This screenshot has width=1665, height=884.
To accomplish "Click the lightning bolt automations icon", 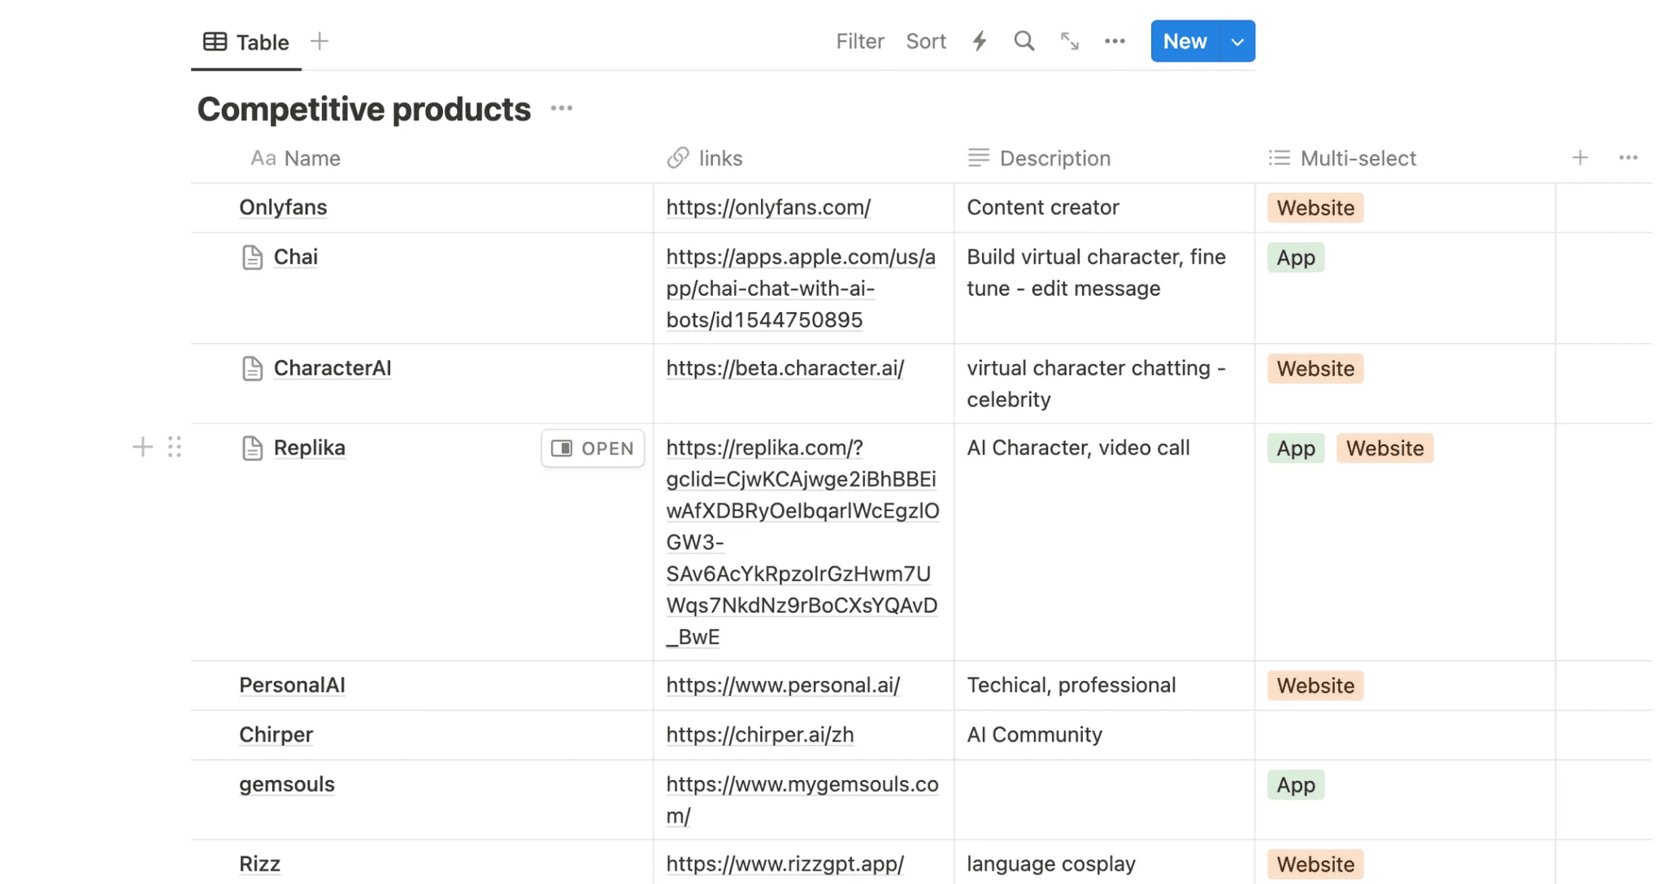I will [x=980, y=41].
